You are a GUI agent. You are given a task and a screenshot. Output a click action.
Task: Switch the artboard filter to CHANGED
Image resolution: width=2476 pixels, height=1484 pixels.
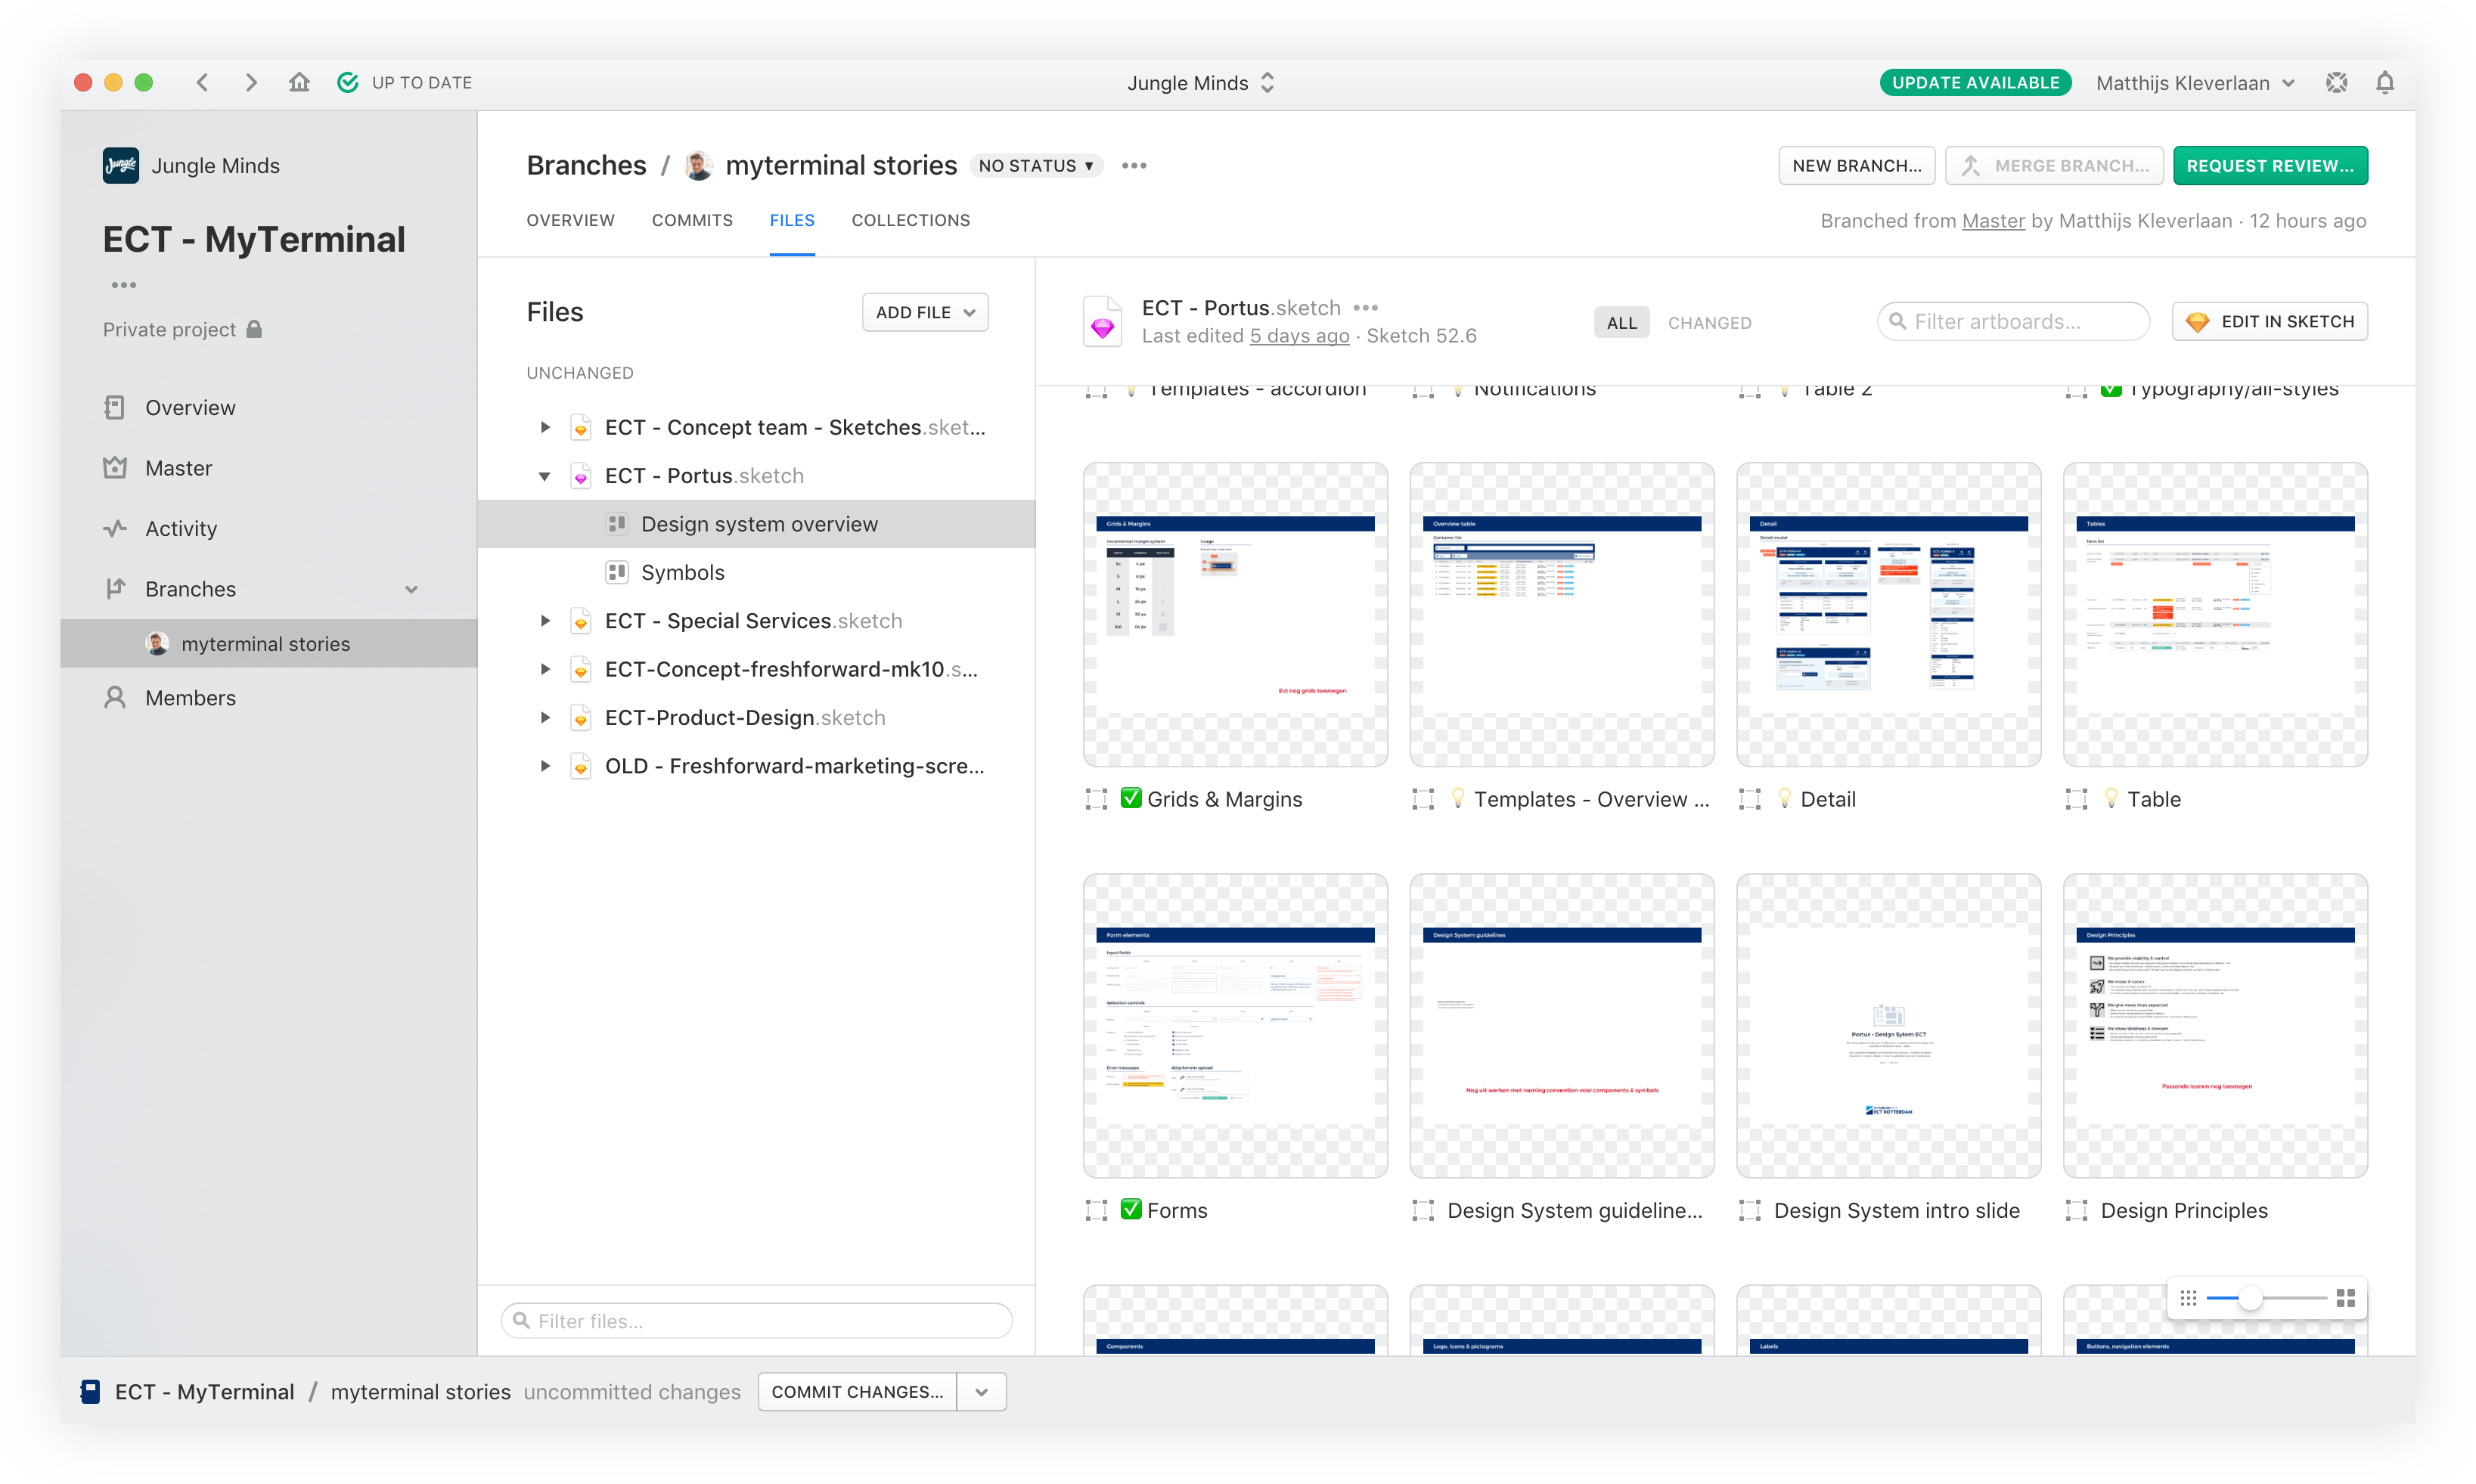click(x=1708, y=323)
